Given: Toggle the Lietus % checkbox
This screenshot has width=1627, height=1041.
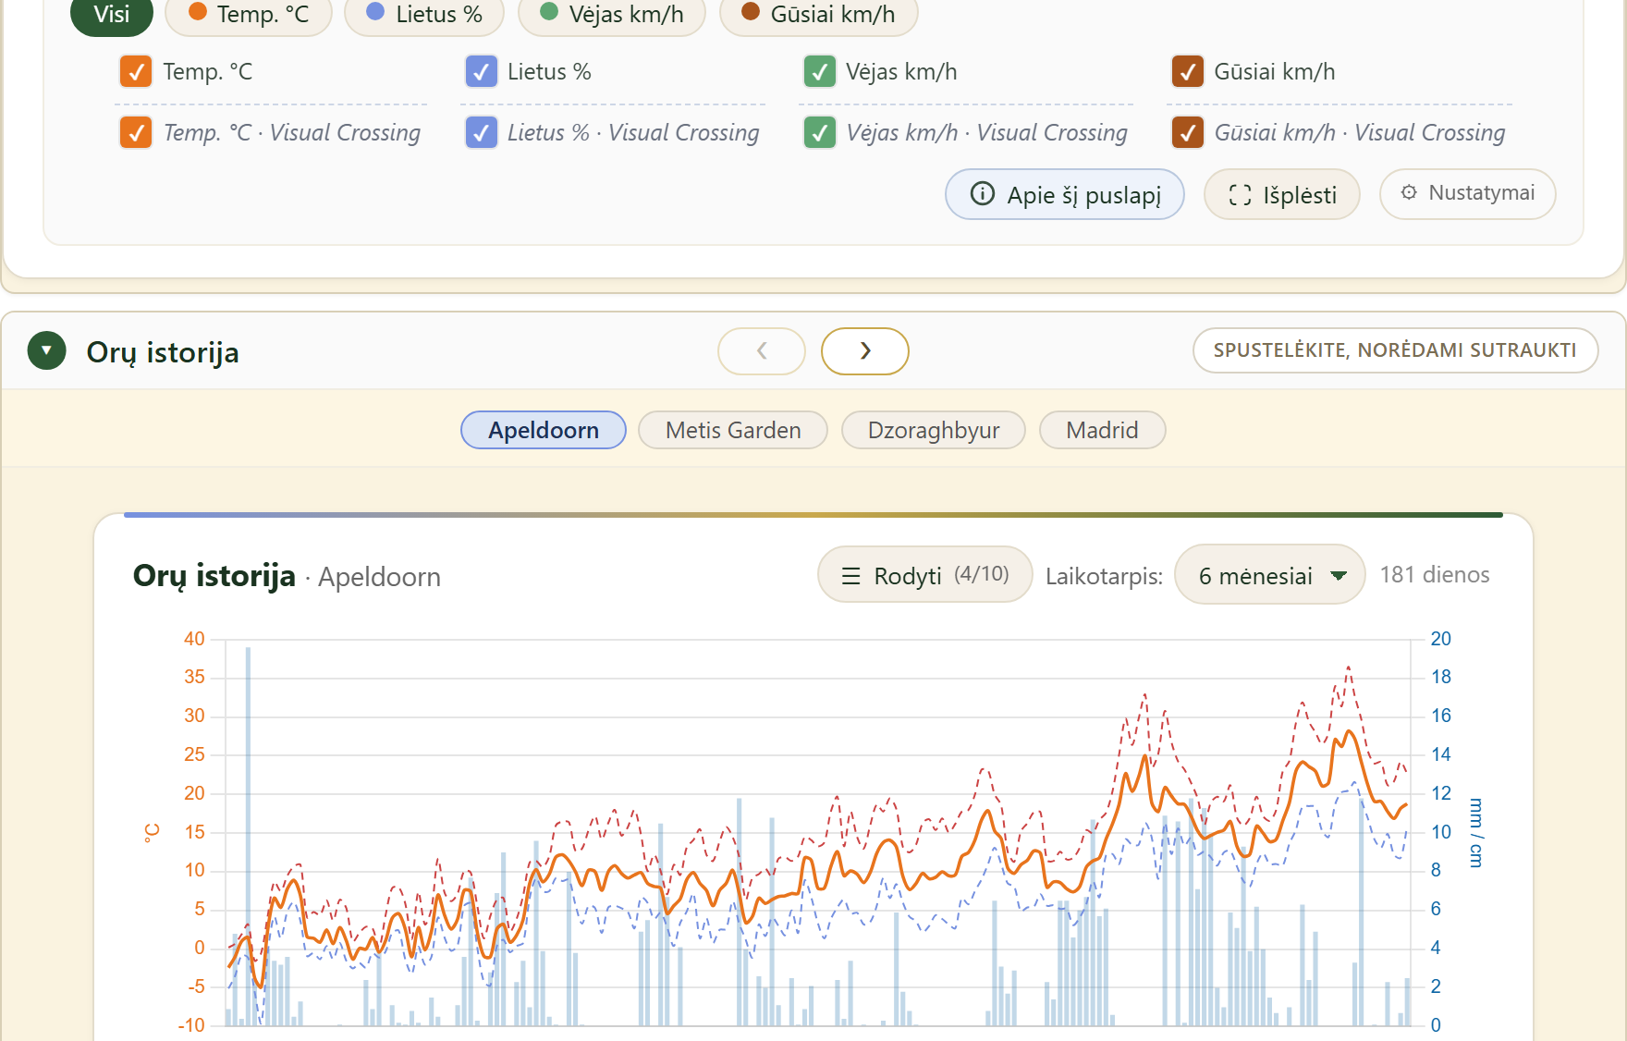Looking at the screenshot, I should 481,71.
